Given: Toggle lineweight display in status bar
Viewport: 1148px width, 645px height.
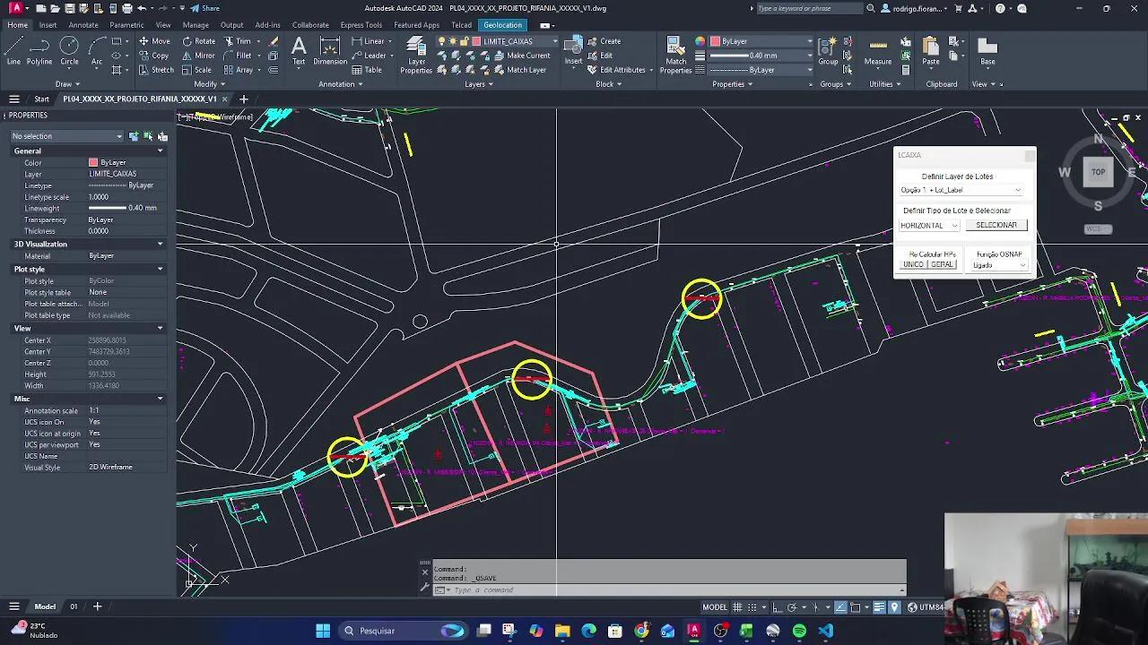Looking at the screenshot, I should click(879, 607).
